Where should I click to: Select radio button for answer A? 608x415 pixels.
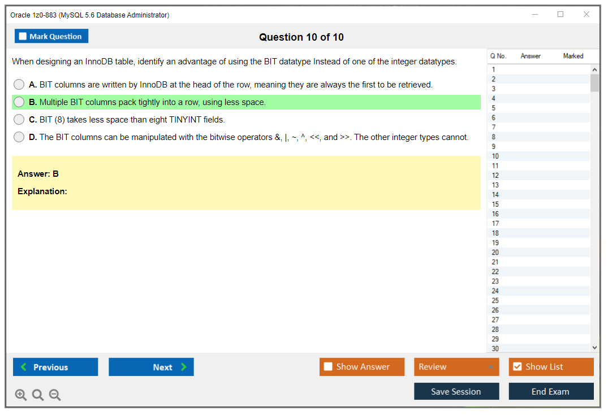click(19, 85)
